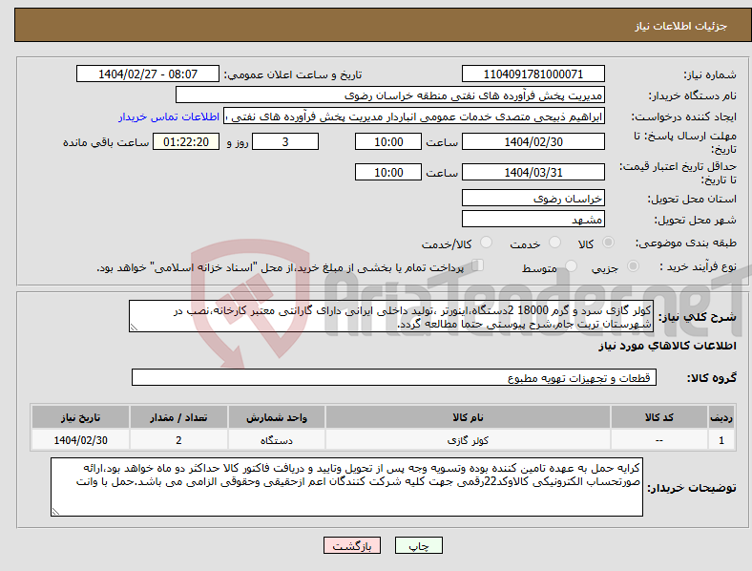The image size is (752, 571).
Task: Click the نام کالا column header
Action: (x=468, y=417)
